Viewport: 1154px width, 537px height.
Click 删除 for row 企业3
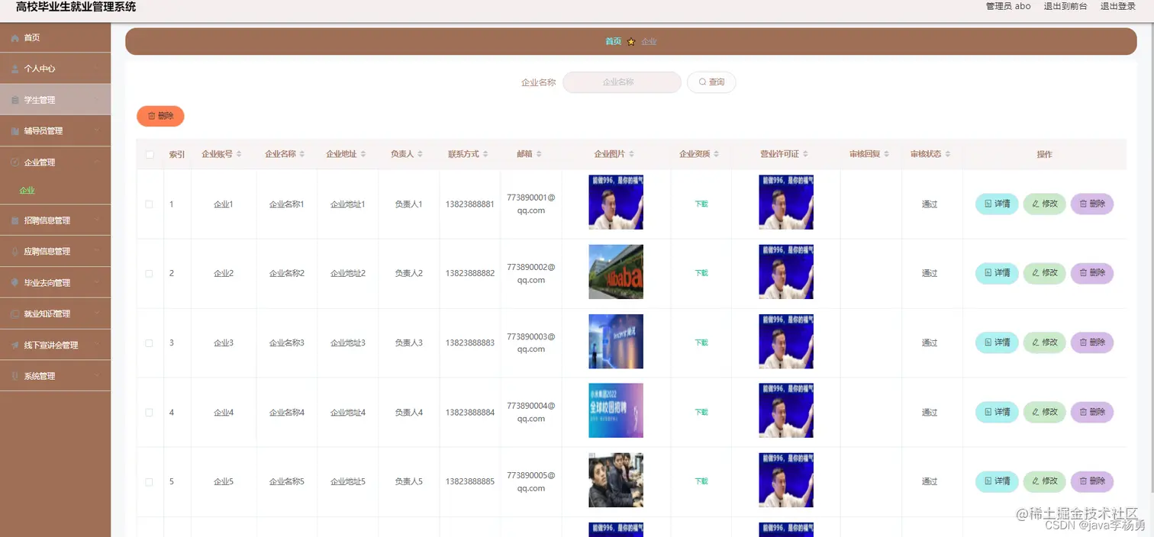[1092, 342]
